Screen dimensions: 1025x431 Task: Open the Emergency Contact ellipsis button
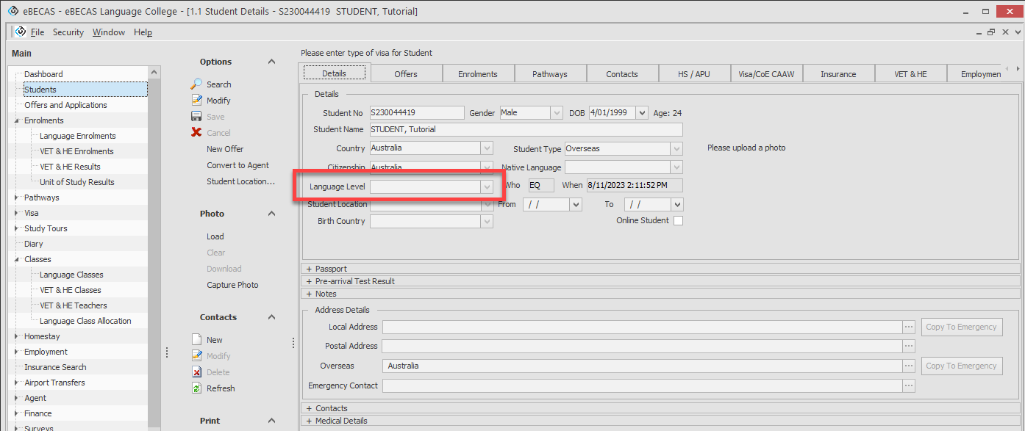[909, 385]
